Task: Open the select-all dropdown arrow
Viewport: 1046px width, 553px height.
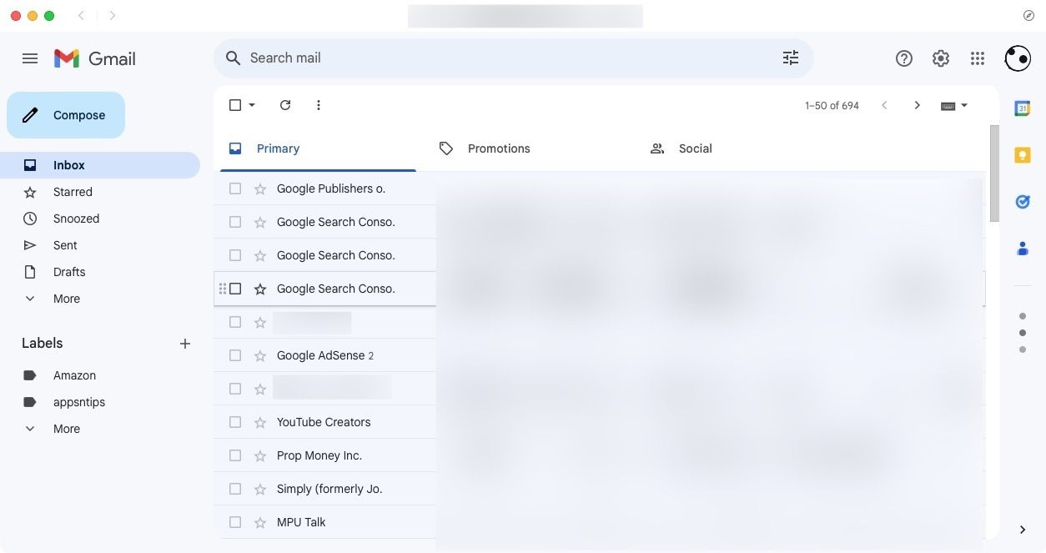Action: (x=252, y=105)
